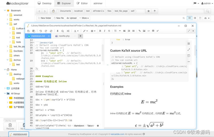The height and width of the screenshot is (137, 214).
Task: Click New folder button
Action: pyautogui.click(x=44, y=18)
